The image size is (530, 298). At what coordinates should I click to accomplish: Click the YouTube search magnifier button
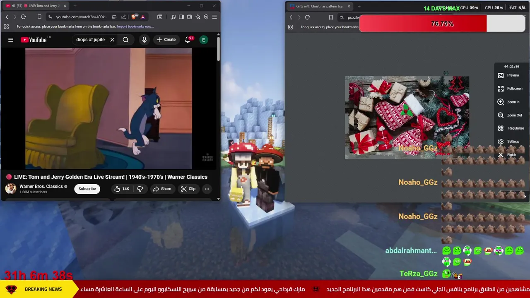click(x=125, y=40)
